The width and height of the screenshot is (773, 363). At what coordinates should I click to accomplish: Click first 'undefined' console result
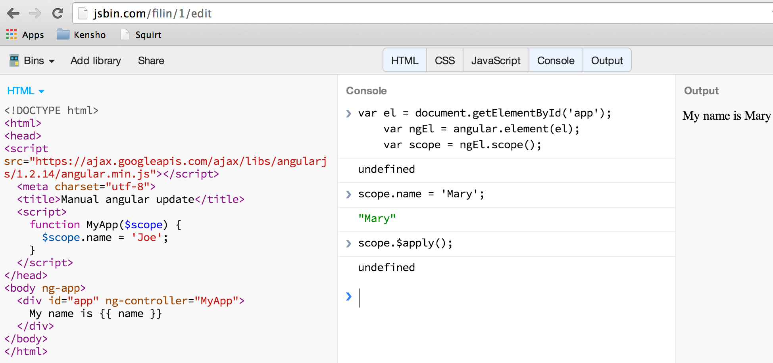pos(386,169)
